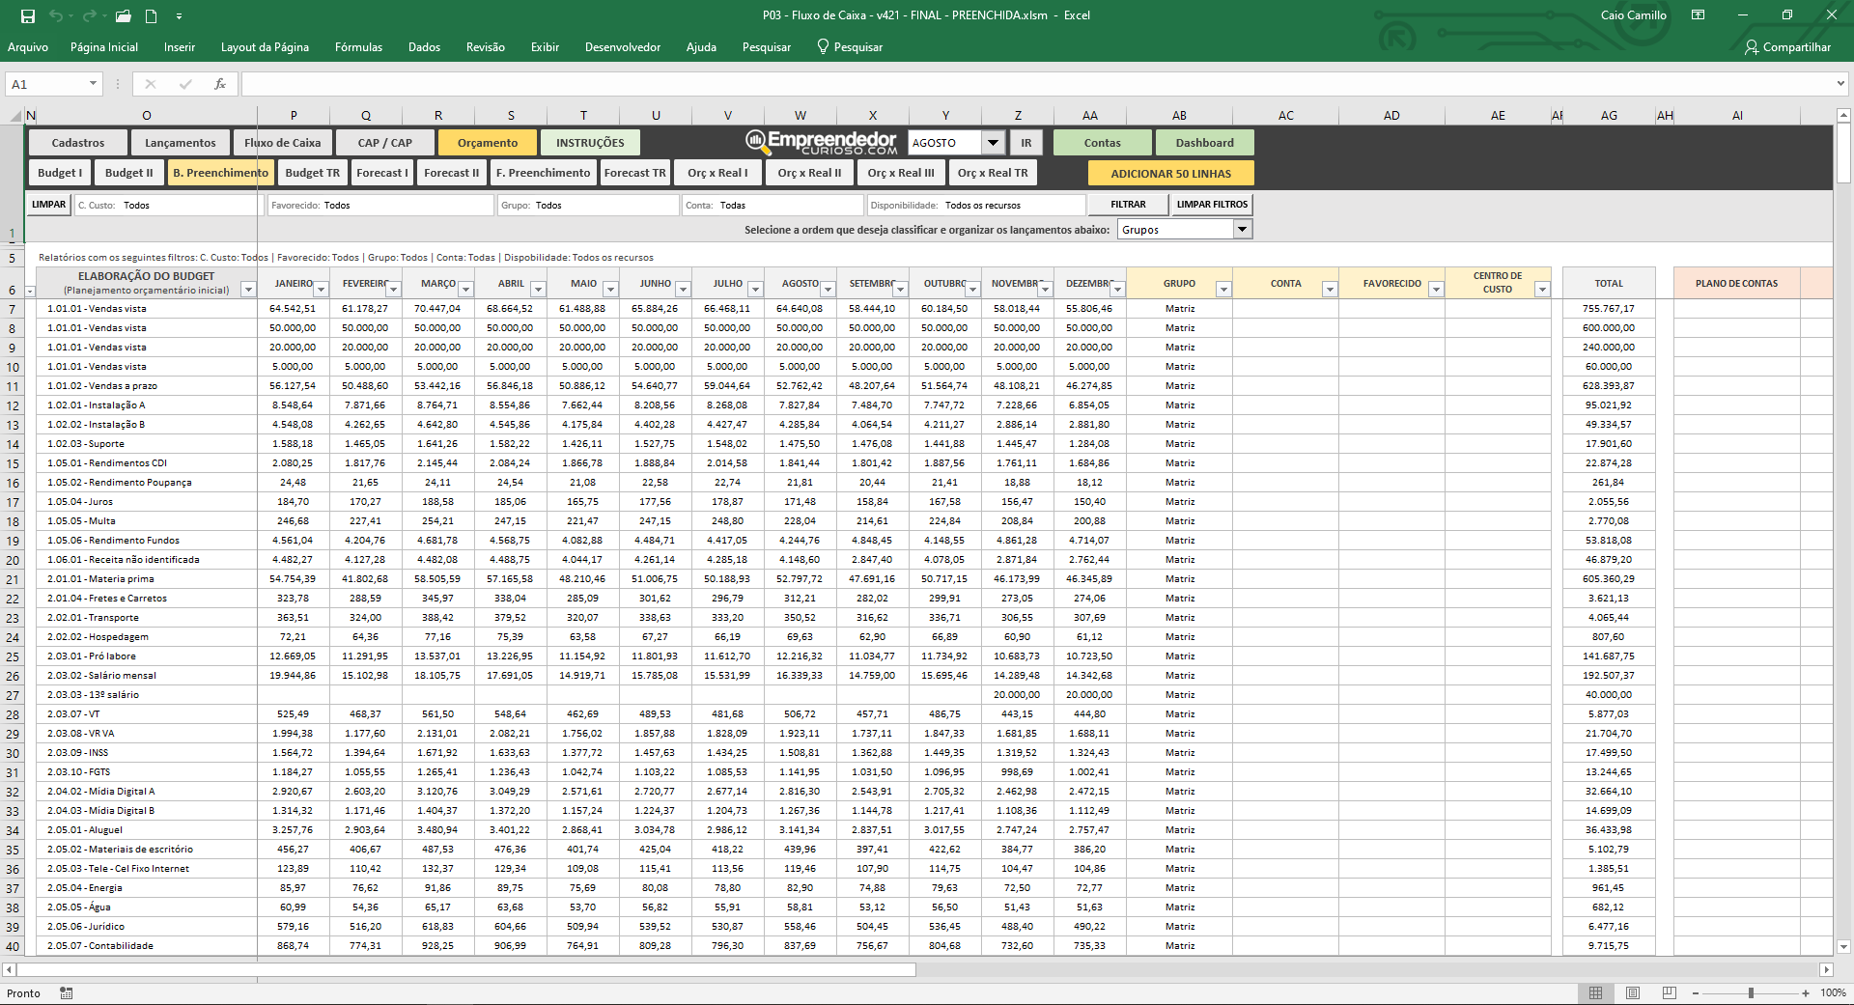The width and height of the screenshot is (1854, 1005).
Task: Open the Layout da Página tab
Action: [x=265, y=46]
